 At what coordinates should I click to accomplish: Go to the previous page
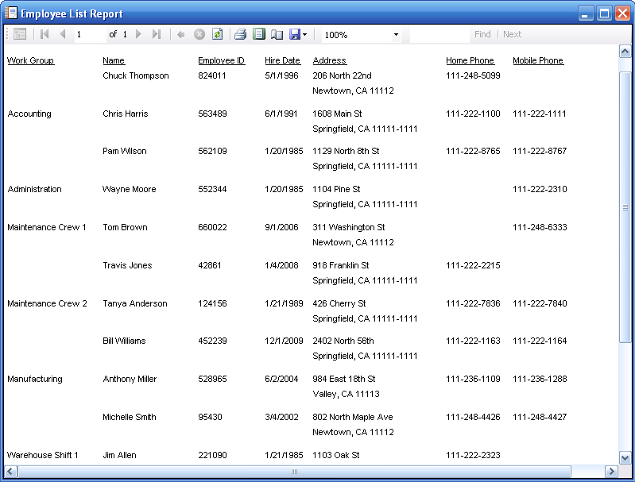62,34
